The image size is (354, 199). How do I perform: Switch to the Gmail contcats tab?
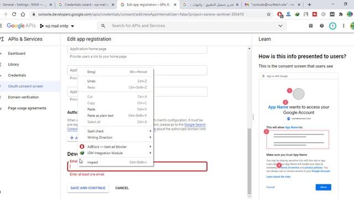[x=272, y=4]
